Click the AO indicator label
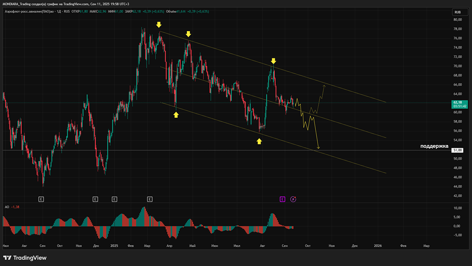The height and width of the screenshot is (266, 472). pos(7,207)
